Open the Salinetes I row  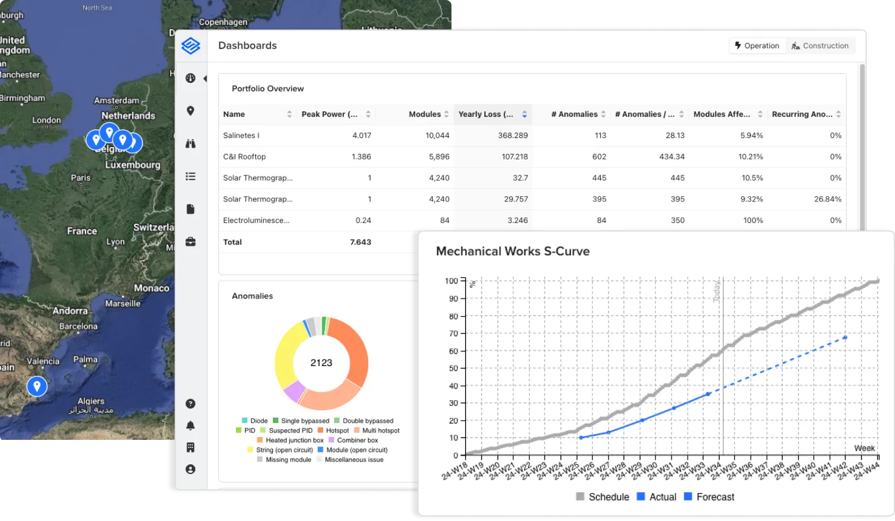(x=532, y=136)
